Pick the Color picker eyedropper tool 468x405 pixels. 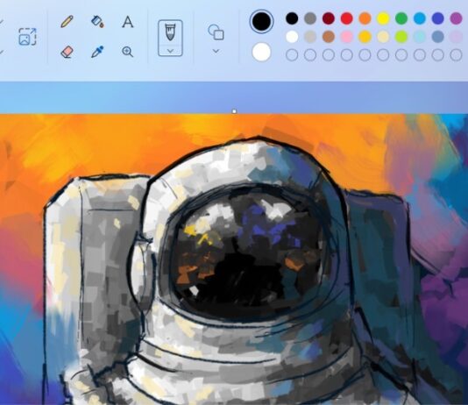97,52
